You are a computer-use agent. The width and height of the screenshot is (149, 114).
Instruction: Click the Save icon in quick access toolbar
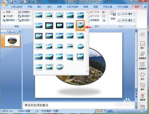12,2
